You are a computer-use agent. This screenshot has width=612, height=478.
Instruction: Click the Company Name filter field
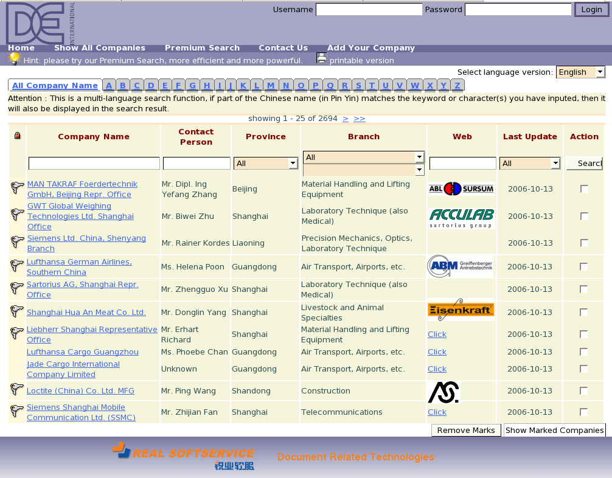(x=94, y=164)
